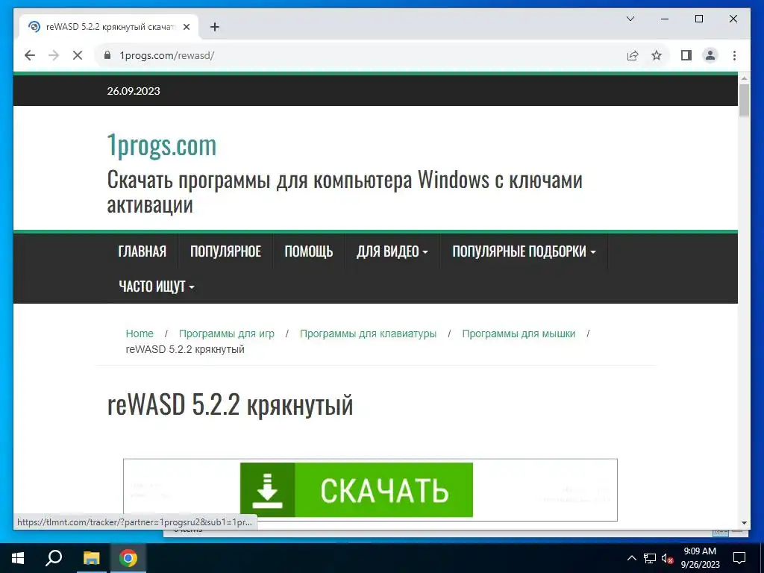
Task: Open Программы для игр breadcrumb
Action: coord(227,334)
